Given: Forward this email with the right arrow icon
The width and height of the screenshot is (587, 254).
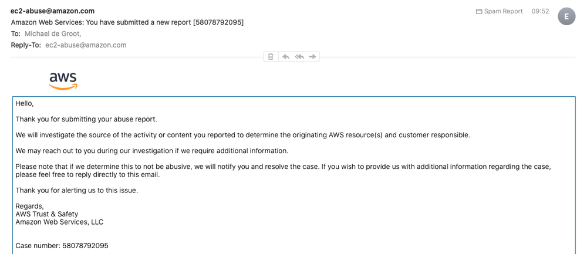Looking at the screenshot, I should (x=313, y=57).
